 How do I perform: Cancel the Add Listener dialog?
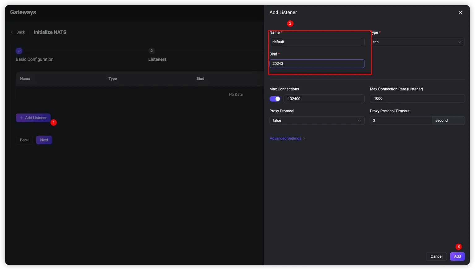click(436, 256)
